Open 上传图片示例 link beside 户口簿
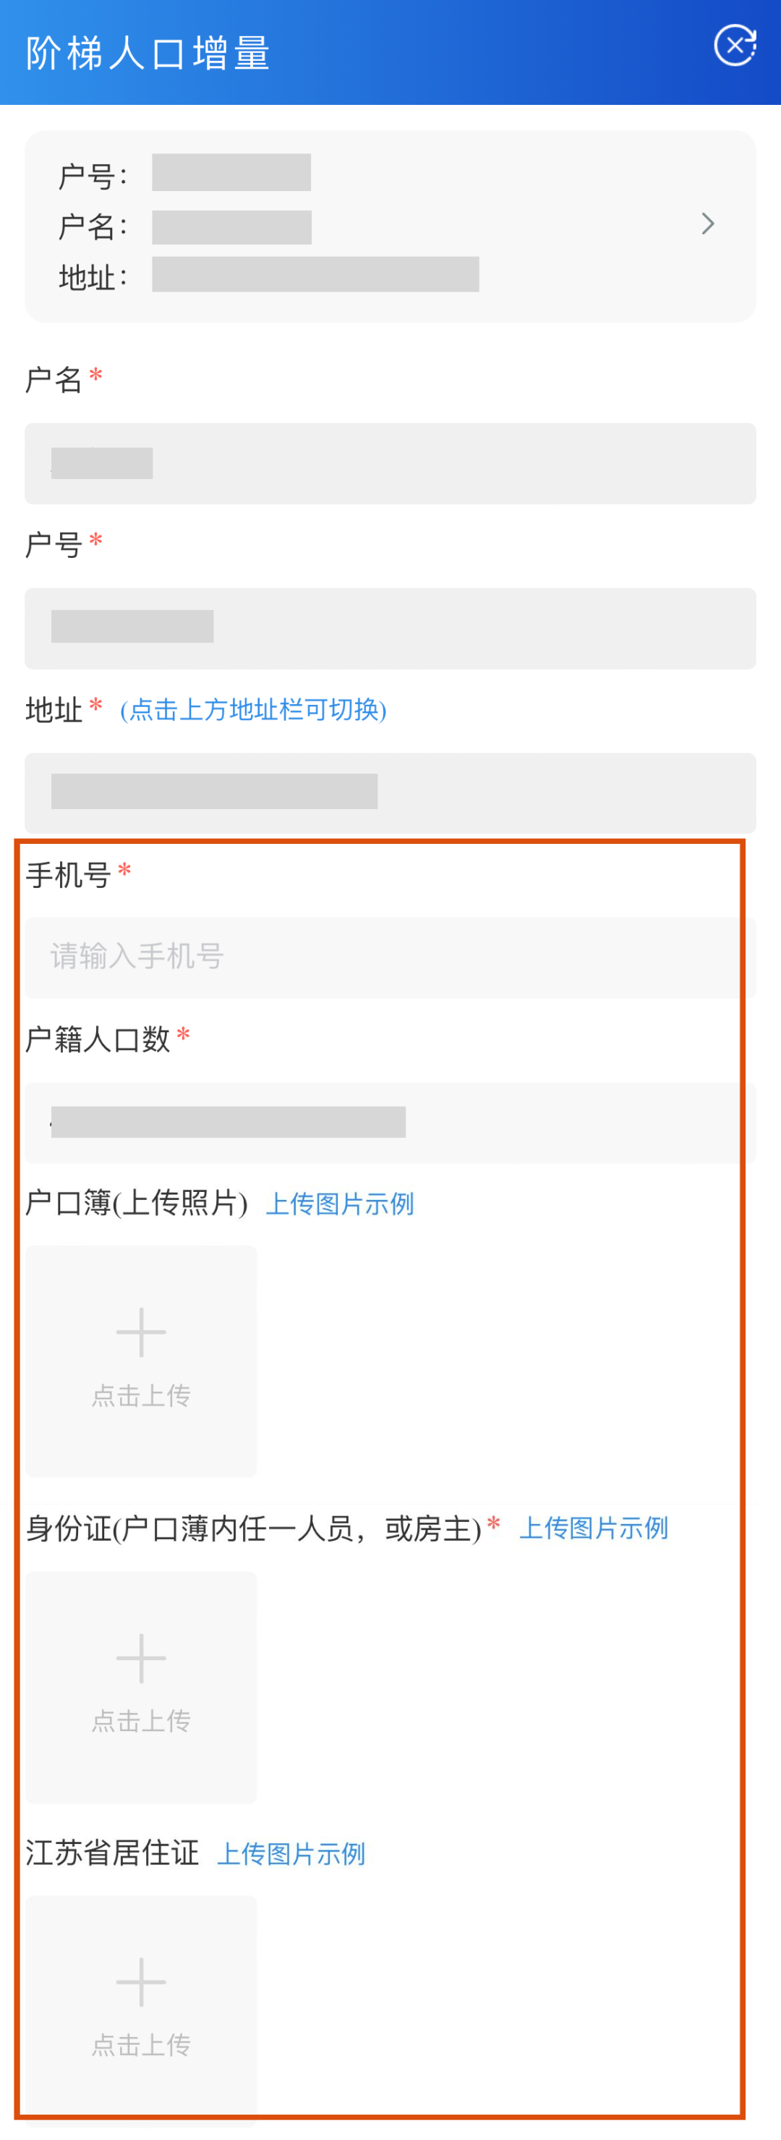781x2140 pixels. (x=339, y=1204)
